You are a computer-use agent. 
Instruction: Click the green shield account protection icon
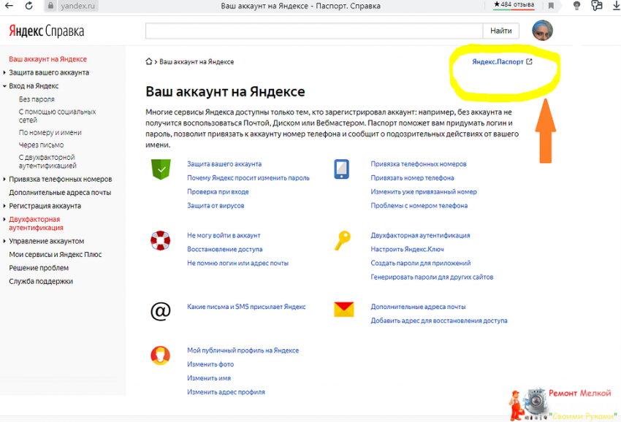[x=160, y=169]
